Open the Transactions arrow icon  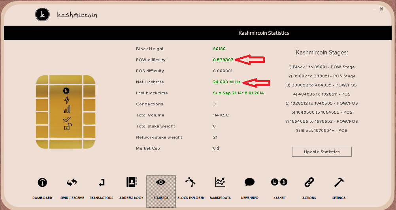[102, 182]
